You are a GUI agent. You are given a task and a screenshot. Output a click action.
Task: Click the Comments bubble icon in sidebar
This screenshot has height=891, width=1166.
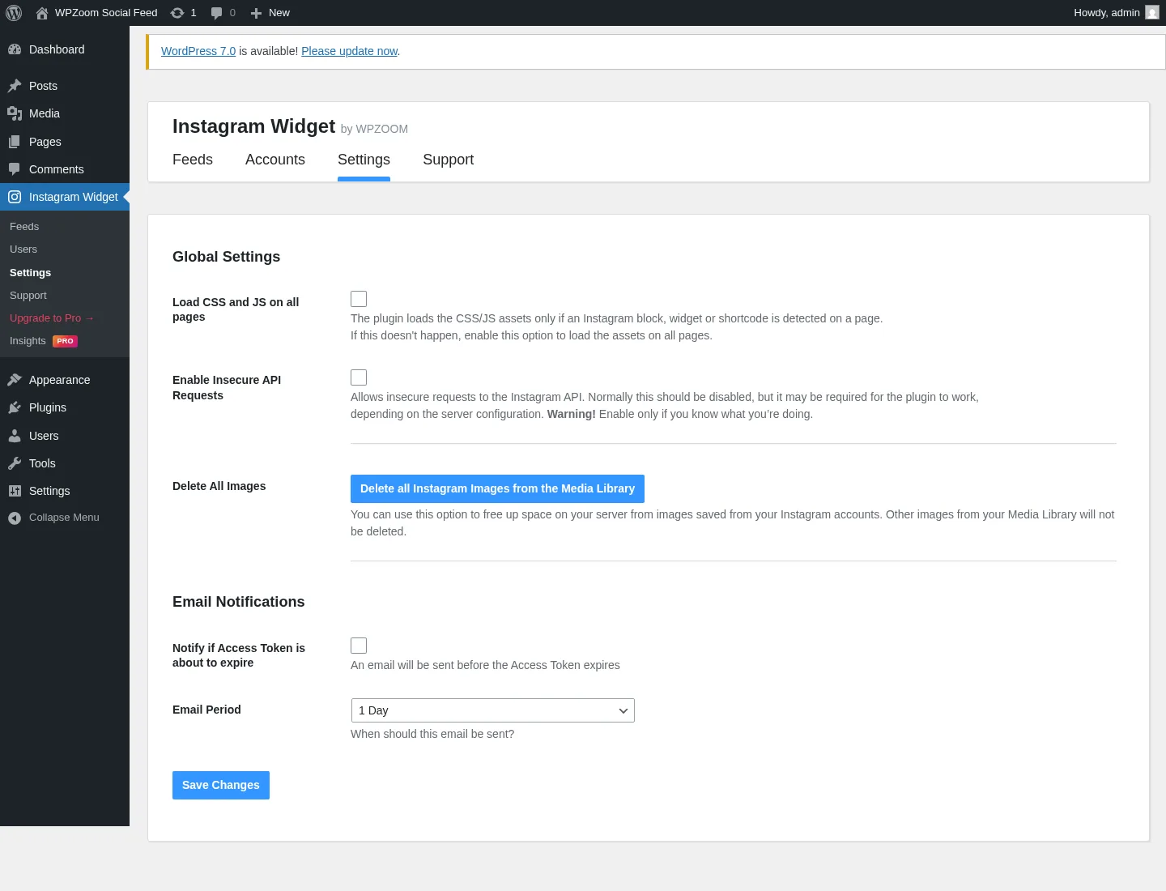[15, 169]
